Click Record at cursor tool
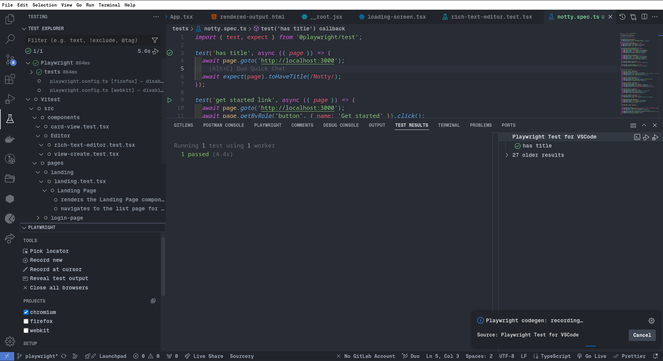The width and height of the screenshot is (663, 361). tap(53, 269)
